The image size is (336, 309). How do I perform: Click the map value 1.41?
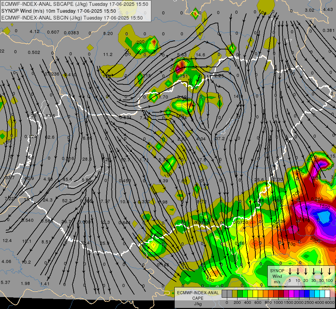point(45,284)
